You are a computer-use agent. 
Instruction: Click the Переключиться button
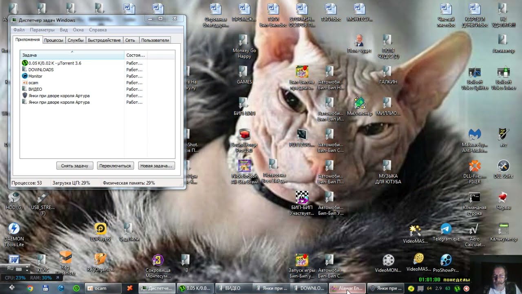(x=115, y=166)
